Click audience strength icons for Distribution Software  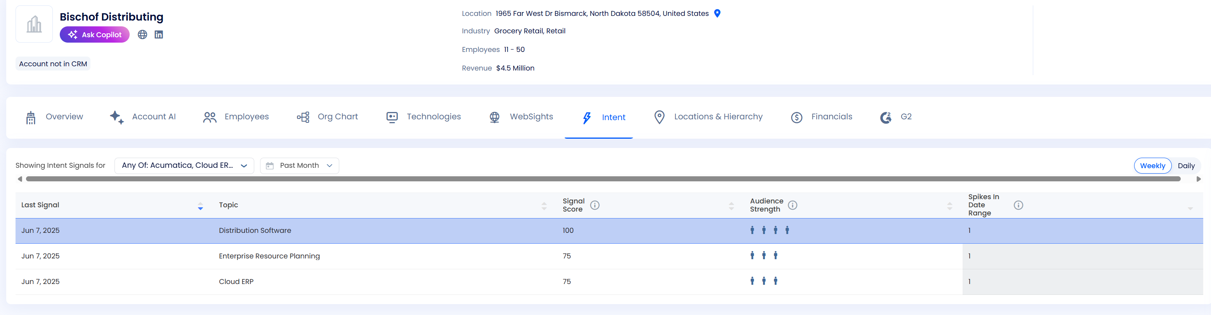coord(770,230)
